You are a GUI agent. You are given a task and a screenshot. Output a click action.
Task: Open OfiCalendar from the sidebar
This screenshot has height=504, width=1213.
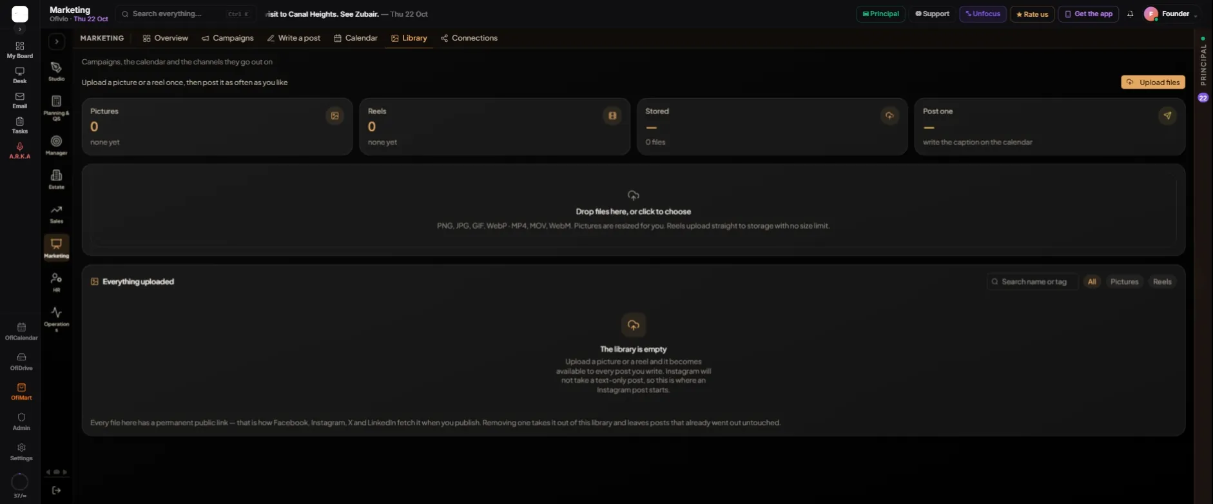click(21, 331)
